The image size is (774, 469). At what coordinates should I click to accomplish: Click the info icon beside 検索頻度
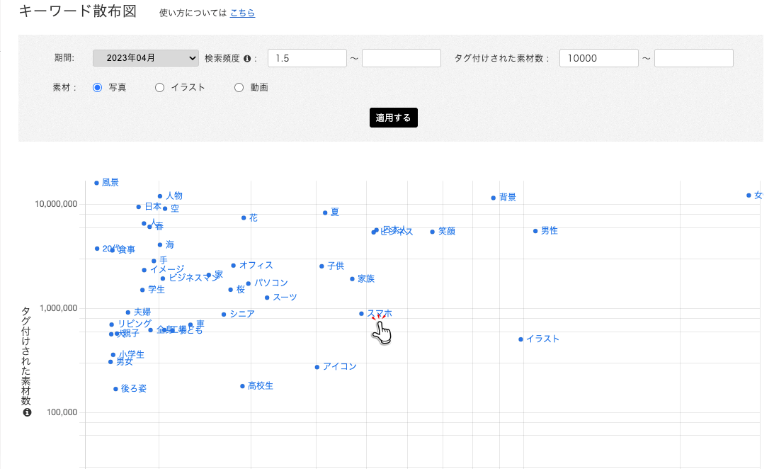(x=248, y=59)
